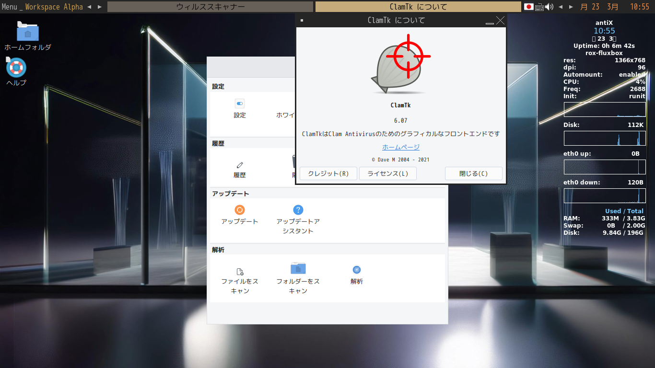The width and height of the screenshot is (655, 368).
Task: Click the 履歴 section heading
Action: tap(218, 143)
